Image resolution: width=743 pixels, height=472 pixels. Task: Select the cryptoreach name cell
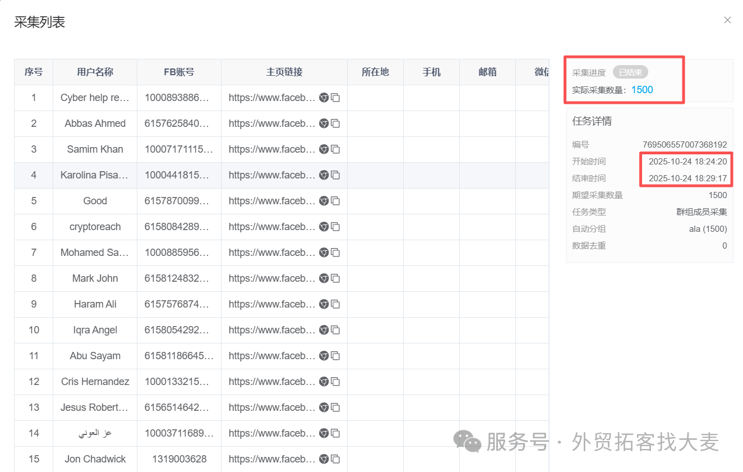click(95, 227)
